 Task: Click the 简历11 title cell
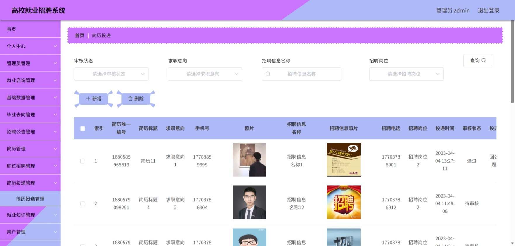click(x=148, y=161)
